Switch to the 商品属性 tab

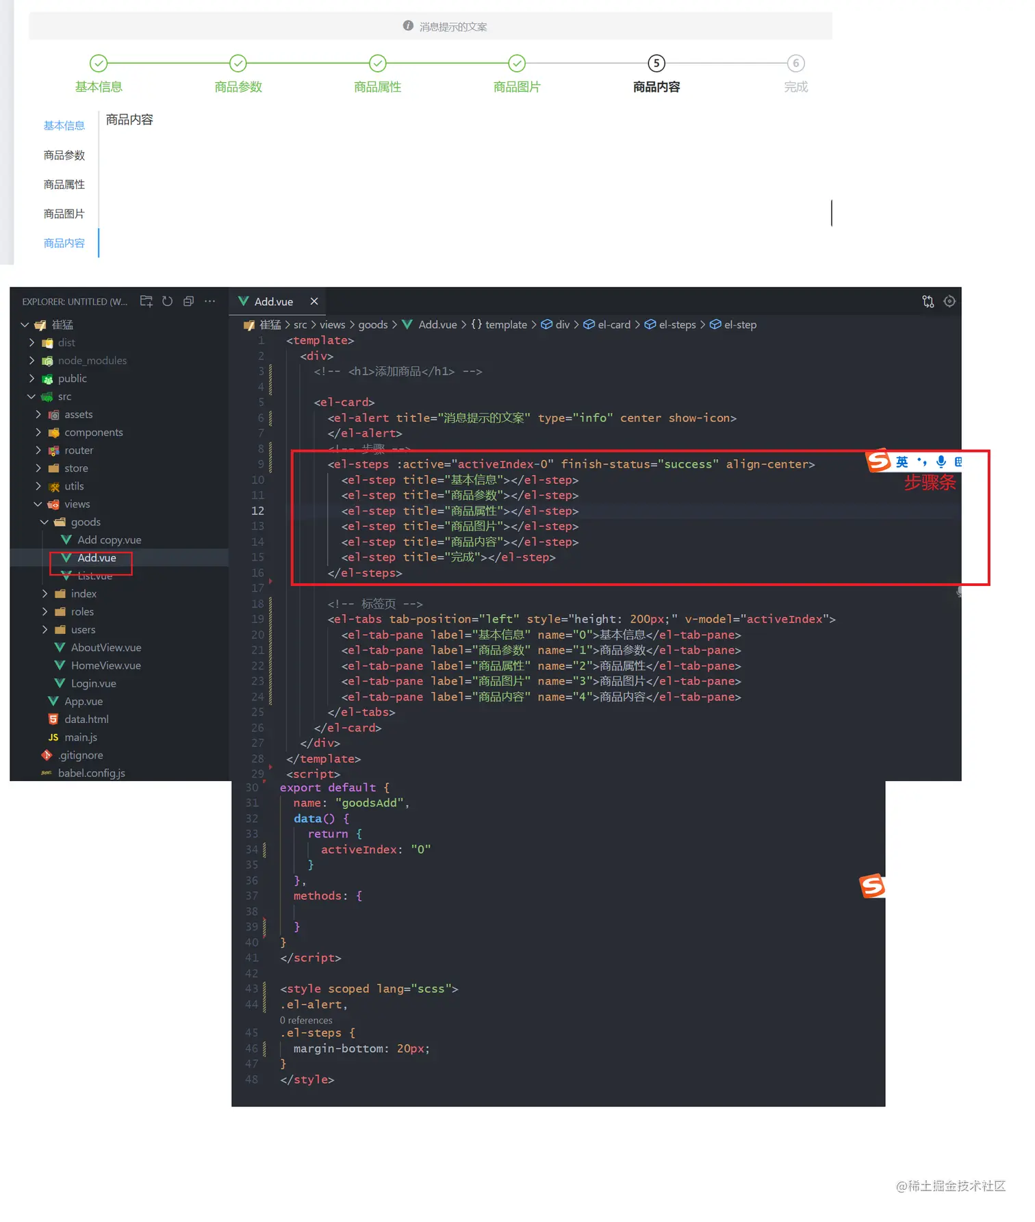[x=64, y=185]
